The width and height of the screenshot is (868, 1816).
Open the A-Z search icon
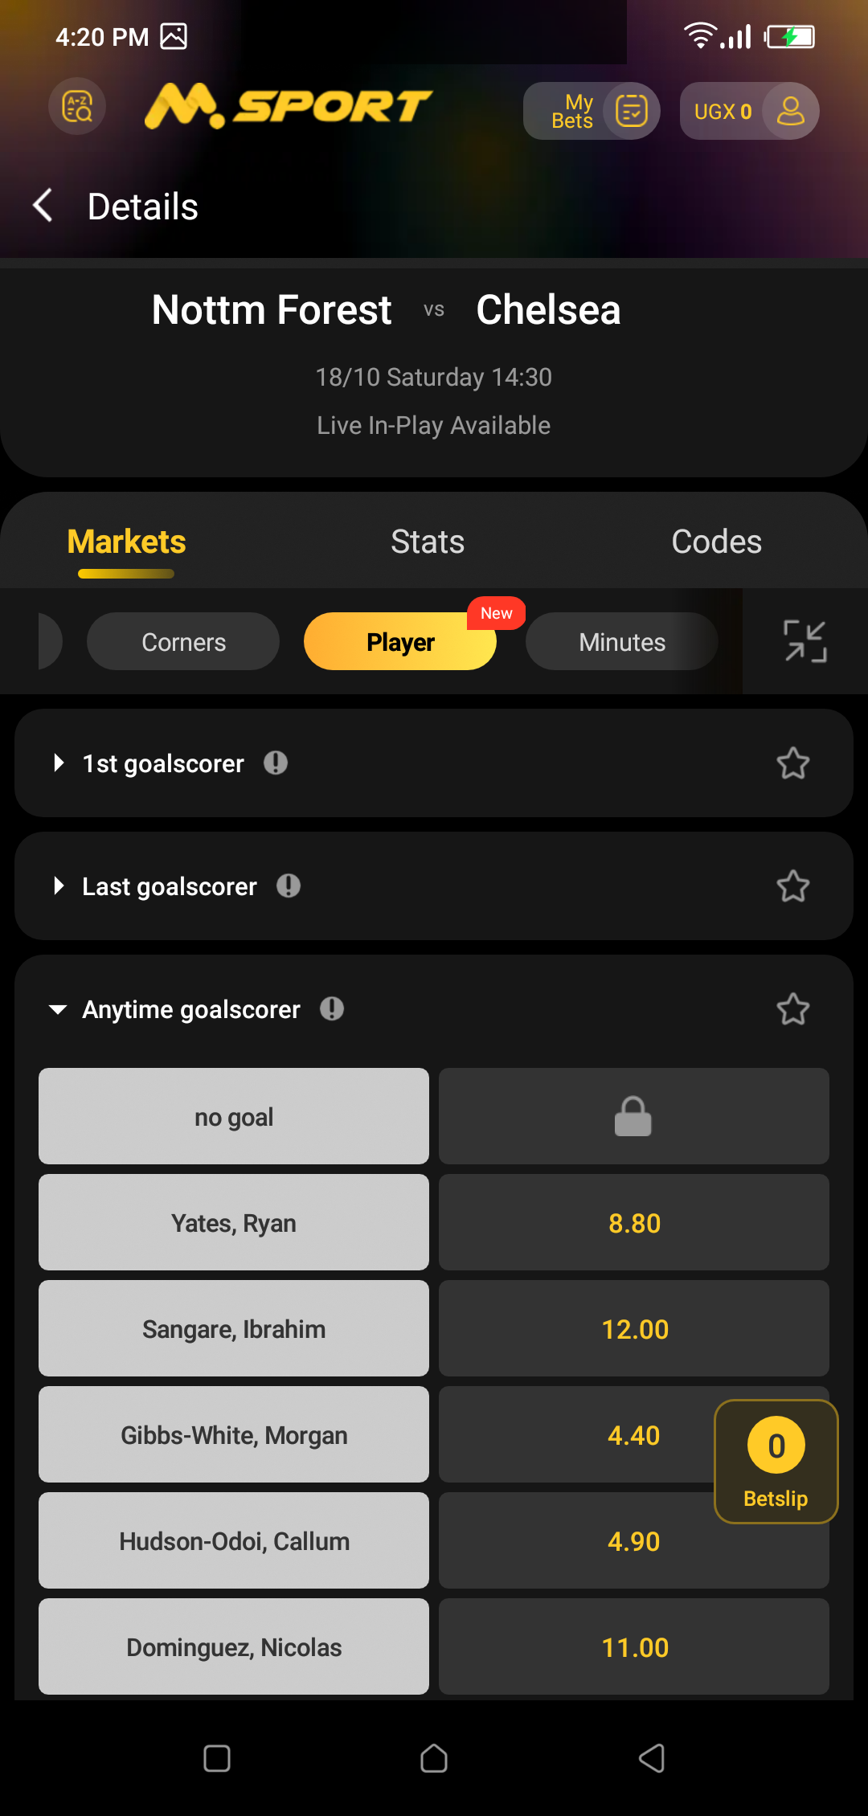pyautogui.click(x=77, y=107)
